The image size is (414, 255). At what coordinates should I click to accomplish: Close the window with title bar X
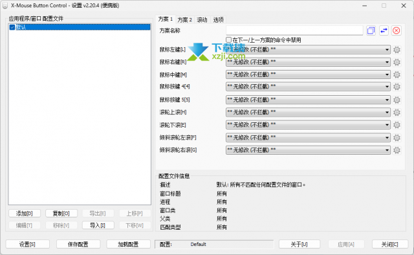point(404,6)
